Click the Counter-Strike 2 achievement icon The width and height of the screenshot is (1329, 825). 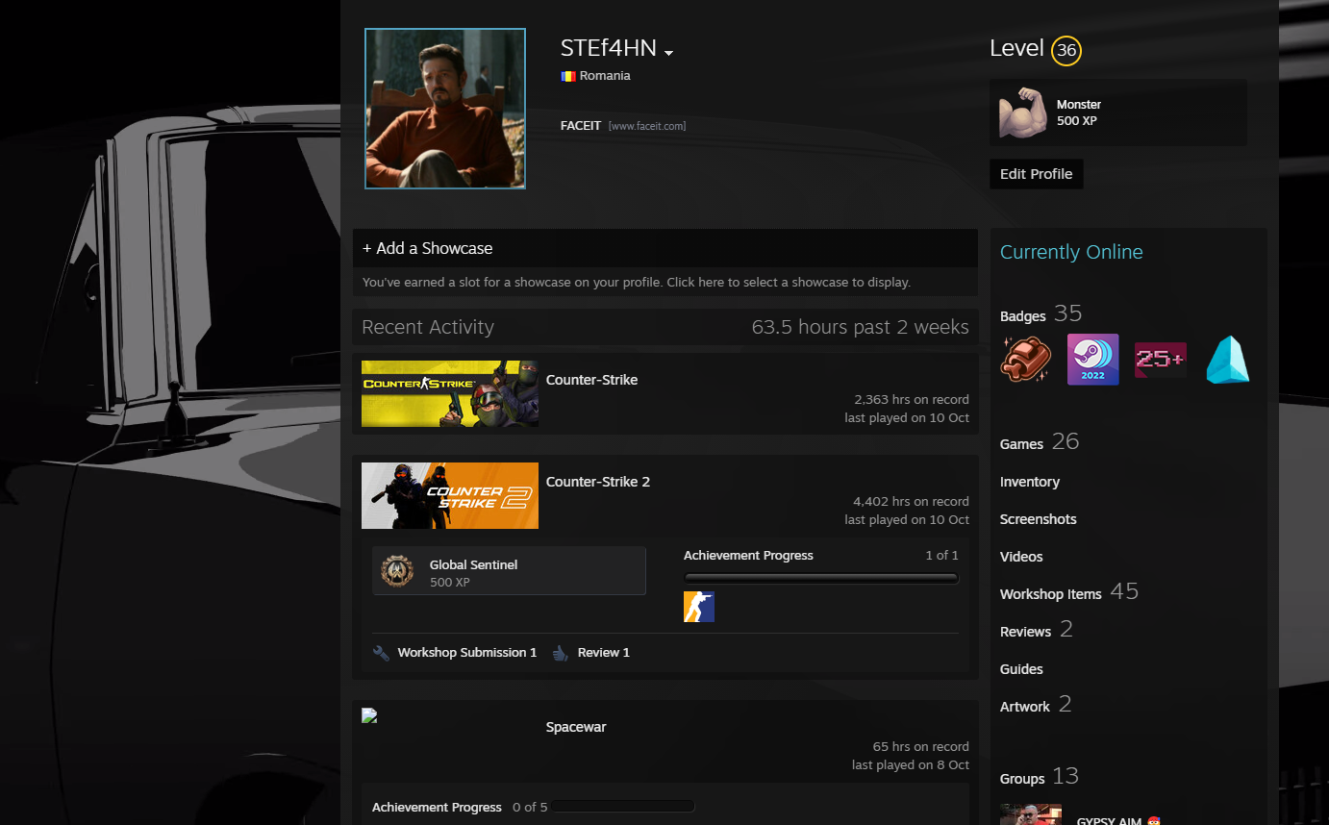click(x=699, y=607)
